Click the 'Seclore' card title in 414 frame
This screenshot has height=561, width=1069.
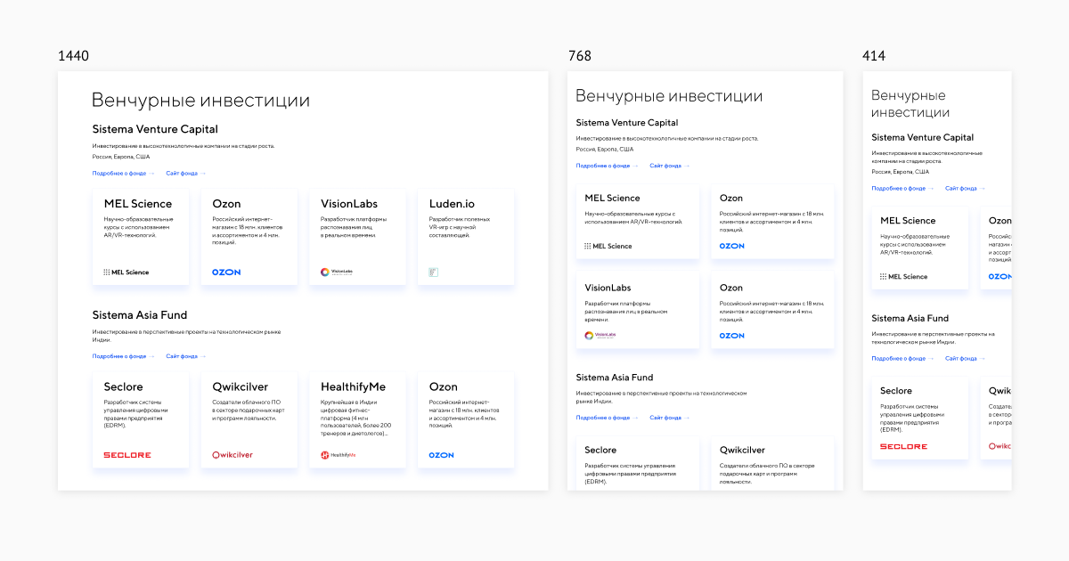(x=896, y=391)
